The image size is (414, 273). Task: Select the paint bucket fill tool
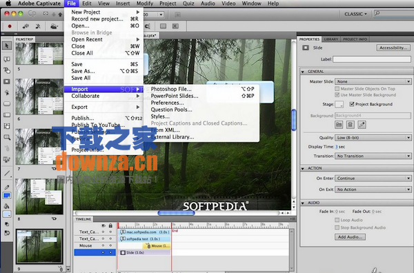7,205
